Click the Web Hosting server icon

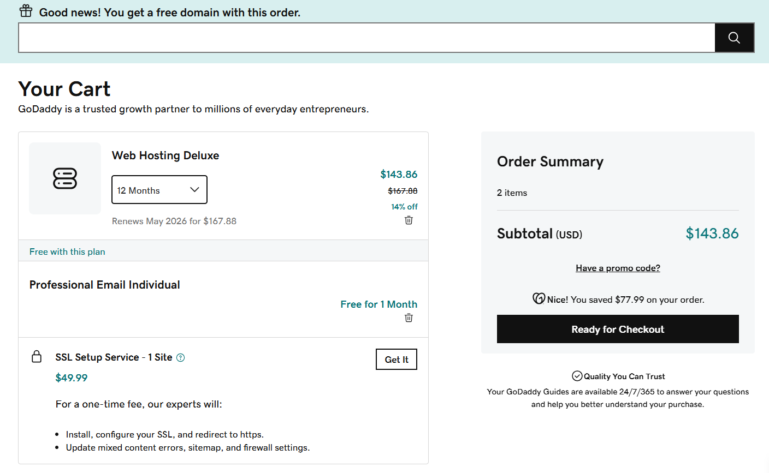(65, 178)
